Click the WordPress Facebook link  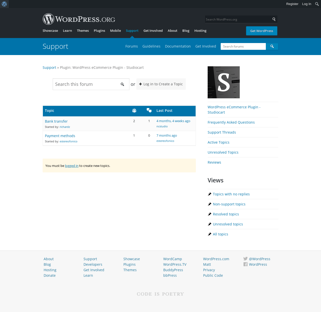coord(258,264)
